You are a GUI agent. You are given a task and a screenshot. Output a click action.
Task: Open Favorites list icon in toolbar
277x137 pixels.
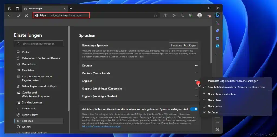pyautogui.click(x=174, y=15)
